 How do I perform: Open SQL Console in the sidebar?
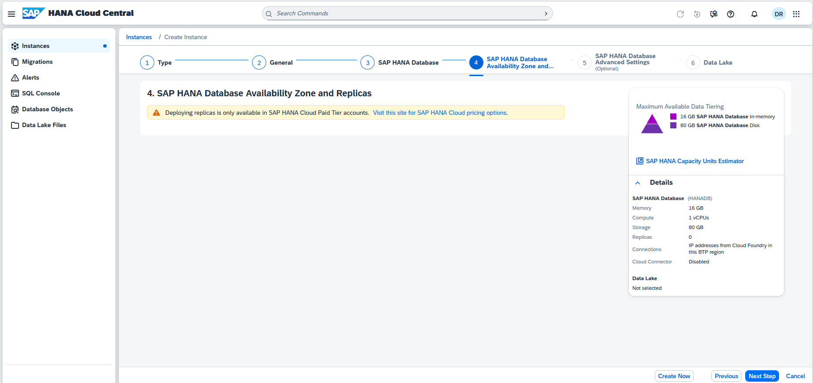tap(59, 93)
